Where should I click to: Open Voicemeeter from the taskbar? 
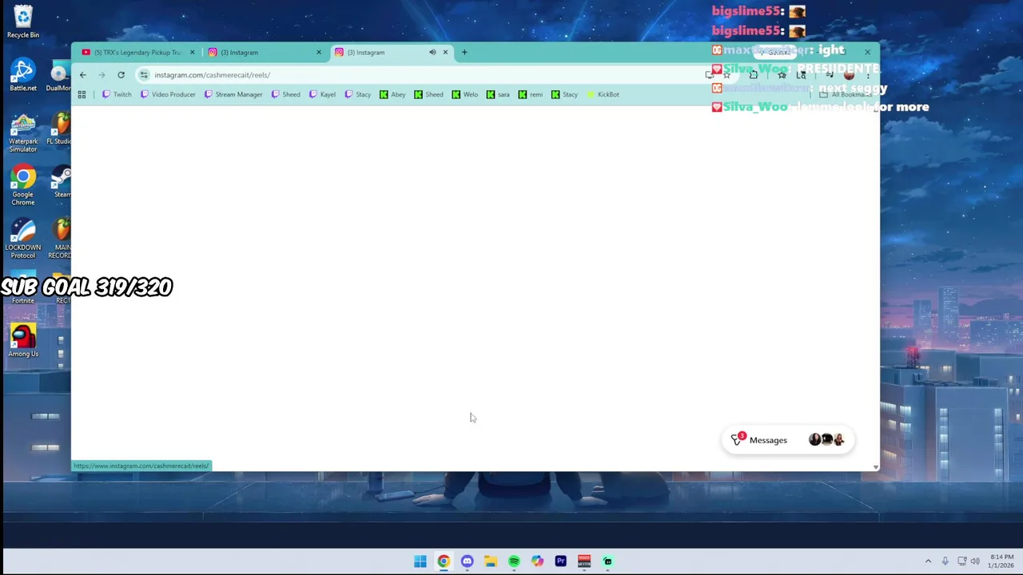pyautogui.click(x=584, y=561)
